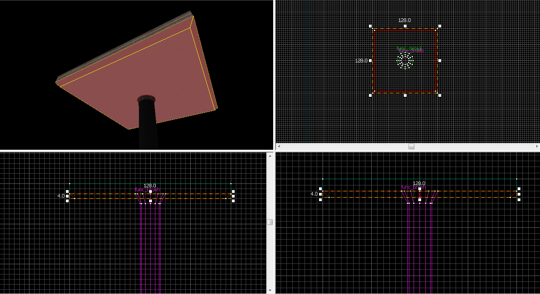Click the 128.0 height label left of top view selection
Viewport: 540px width, 294px height.
point(361,61)
